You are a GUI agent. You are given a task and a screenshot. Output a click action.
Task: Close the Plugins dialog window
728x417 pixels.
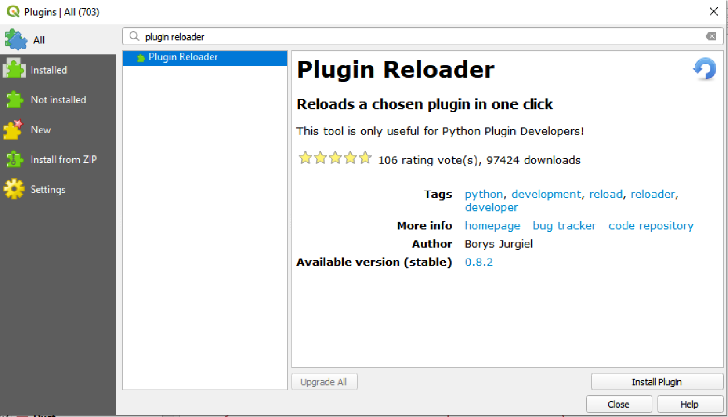714,11
